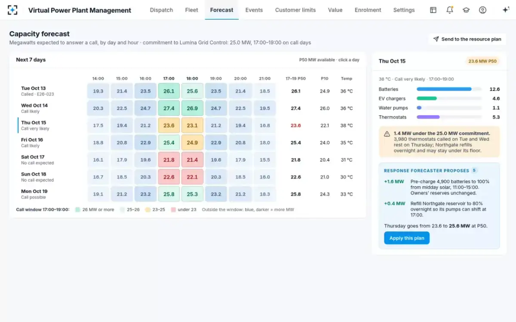
Task: Click the 22.1 cell on Sunday
Action: [192, 177]
